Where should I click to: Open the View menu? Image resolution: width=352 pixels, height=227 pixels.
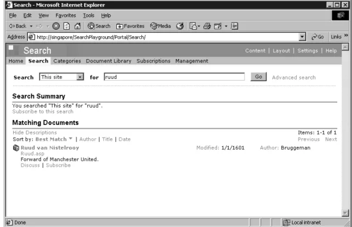click(43, 15)
